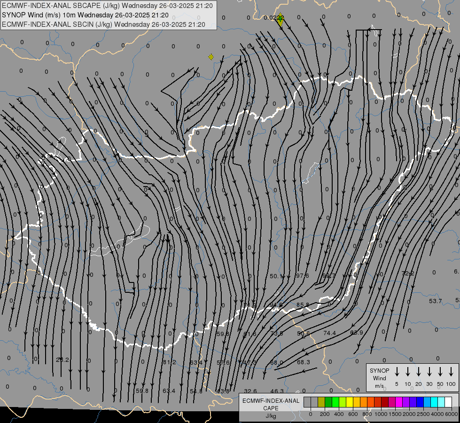
Task: Click the 72.2 value on the map
Action: [x=407, y=273]
